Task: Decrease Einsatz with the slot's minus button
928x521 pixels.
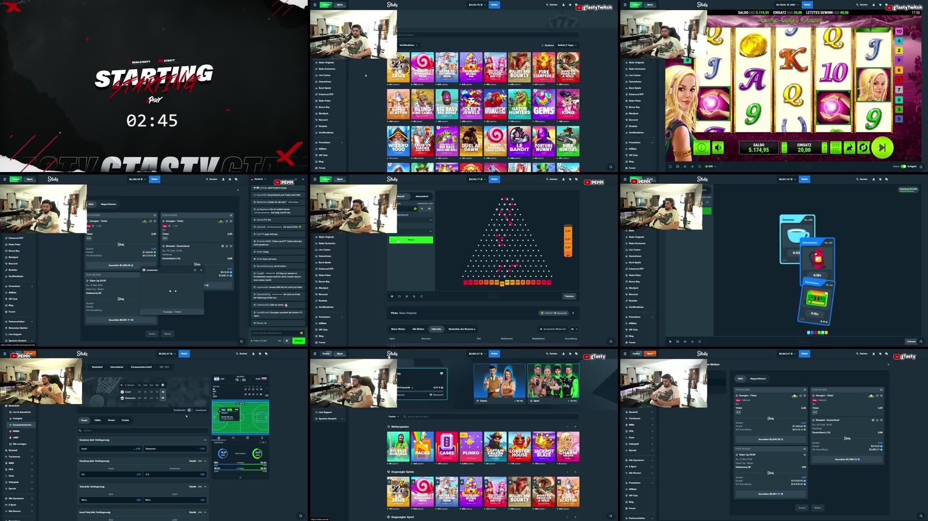Action: point(784,148)
